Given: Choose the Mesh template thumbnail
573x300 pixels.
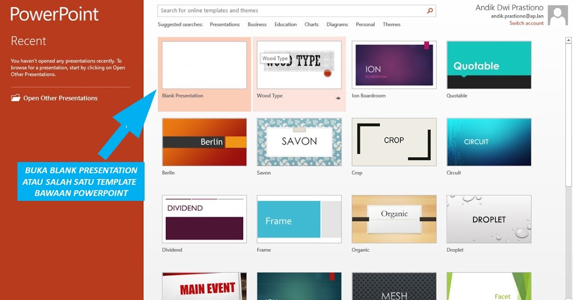Looking at the screenshot, I should pos(394,286).
